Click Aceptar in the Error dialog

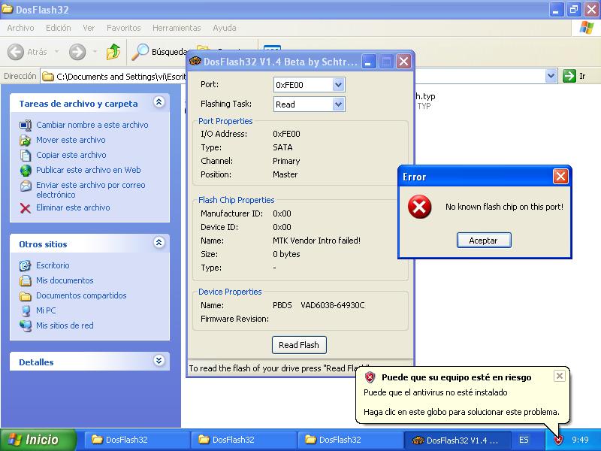[483, 240]
